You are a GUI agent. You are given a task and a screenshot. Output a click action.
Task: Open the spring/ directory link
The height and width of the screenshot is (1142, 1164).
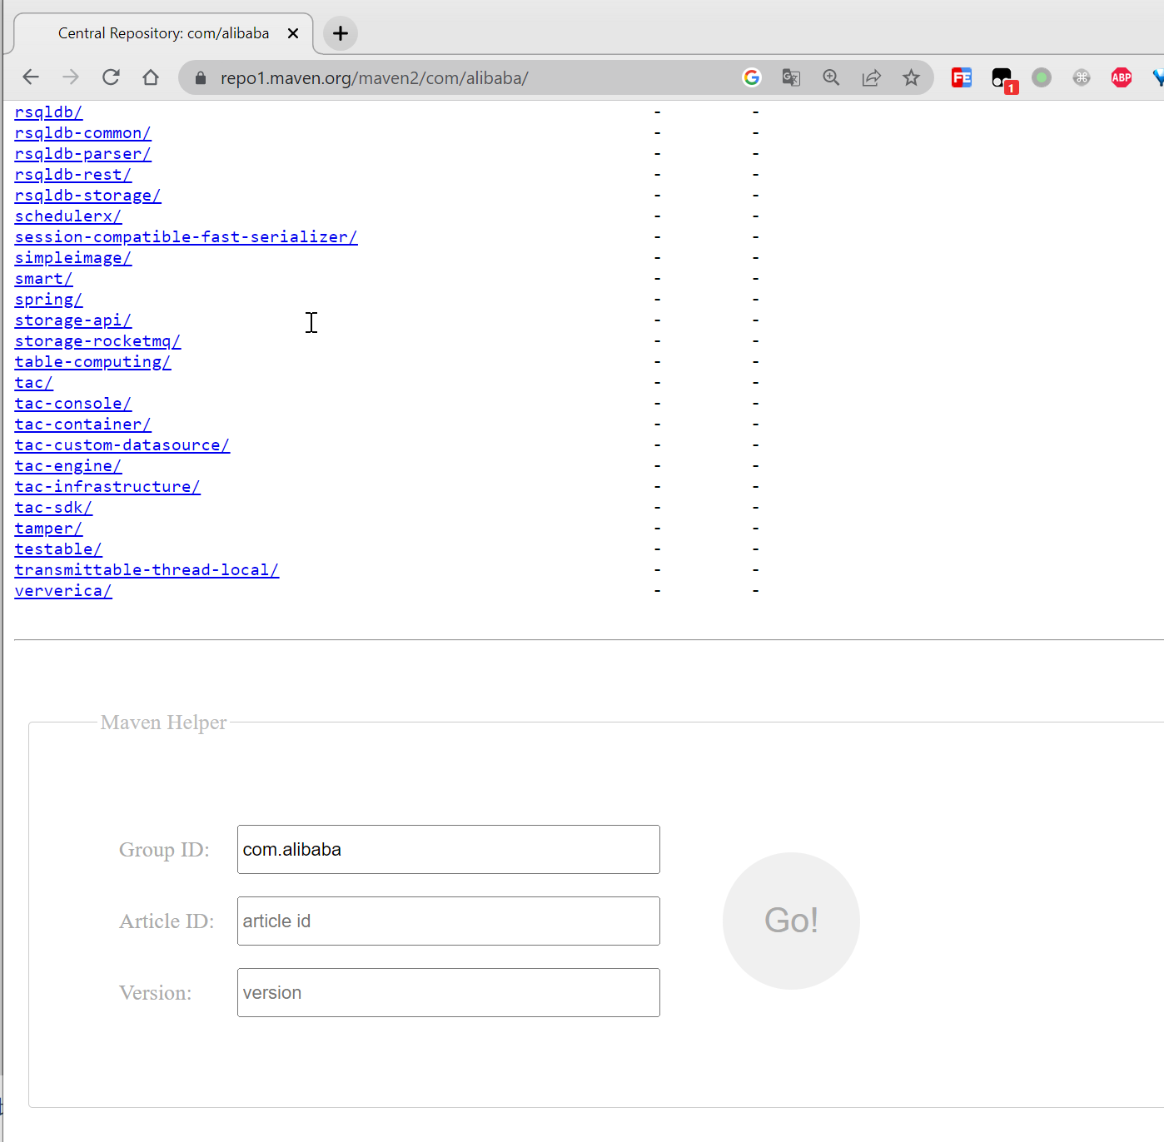click(48, 300)
